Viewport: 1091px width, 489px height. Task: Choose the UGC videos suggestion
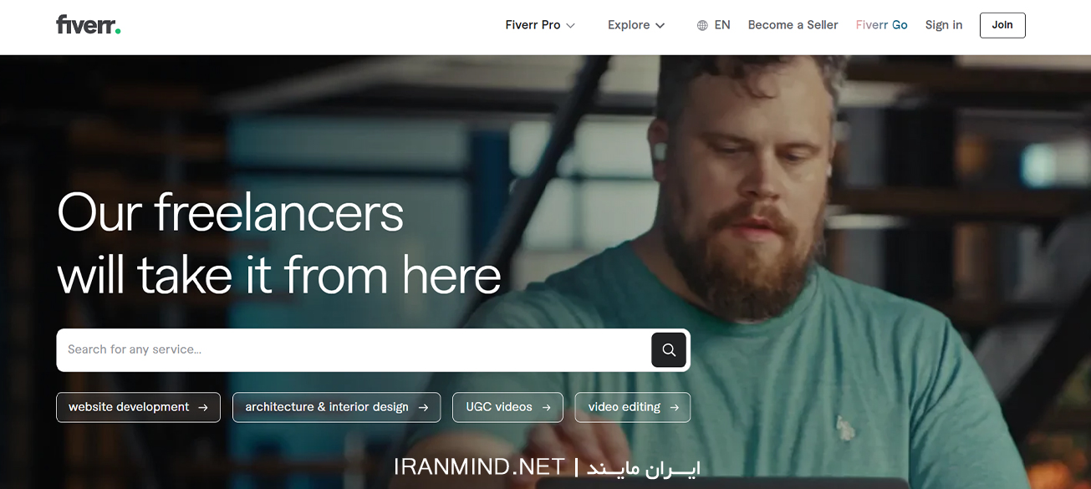coord(508,407)
